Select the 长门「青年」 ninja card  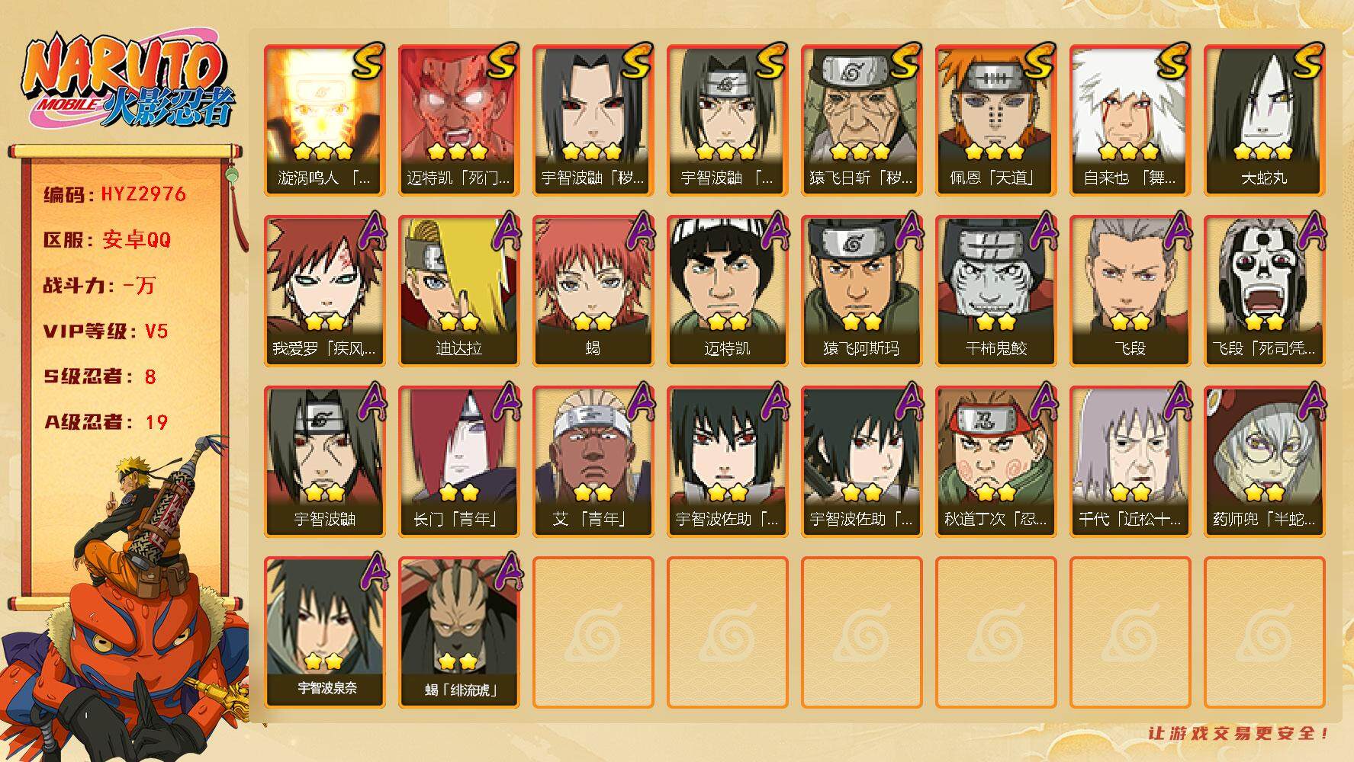click(458, 462)
